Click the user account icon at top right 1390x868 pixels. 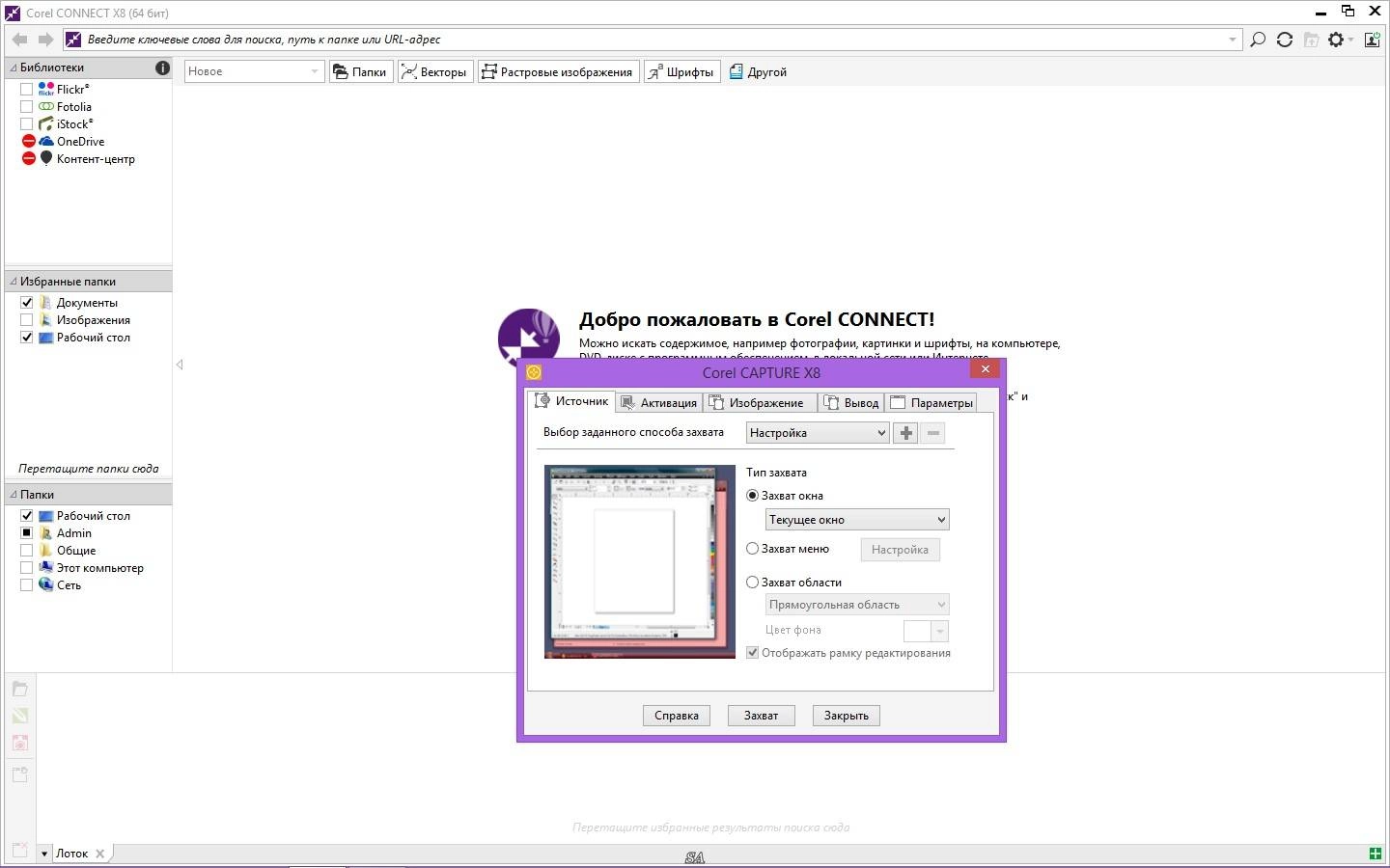(x=1372, y=40)
